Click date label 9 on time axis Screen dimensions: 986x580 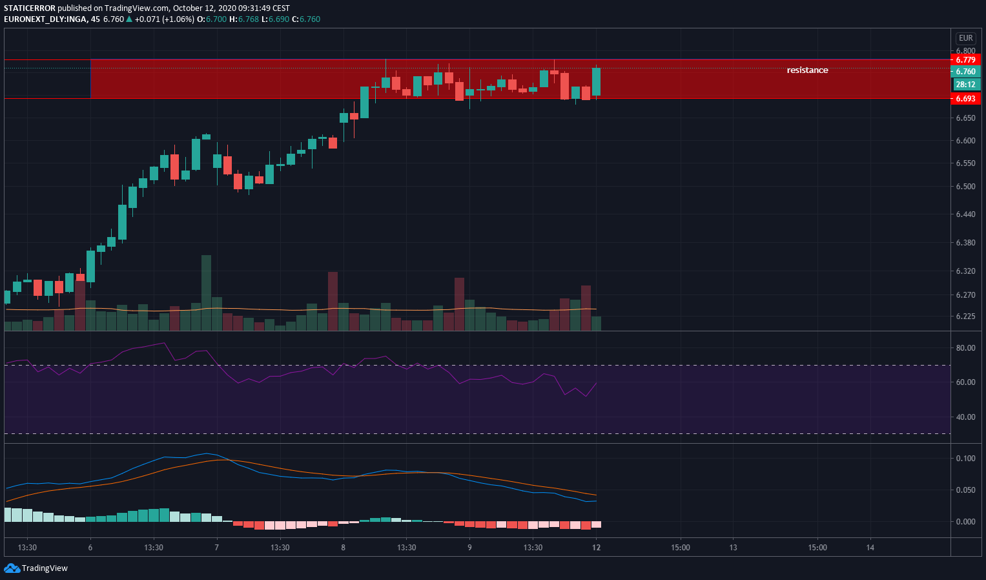click(x=469, y=547)
